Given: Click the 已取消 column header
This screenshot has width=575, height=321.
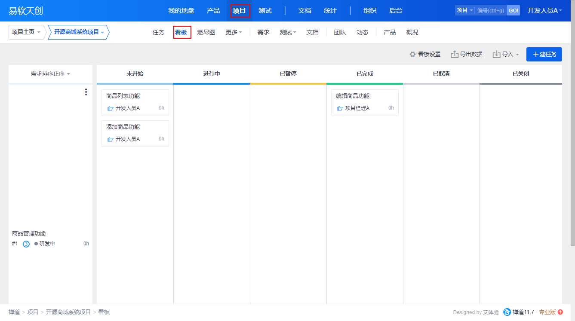Looking at the screenshot, I should (441, 73).
